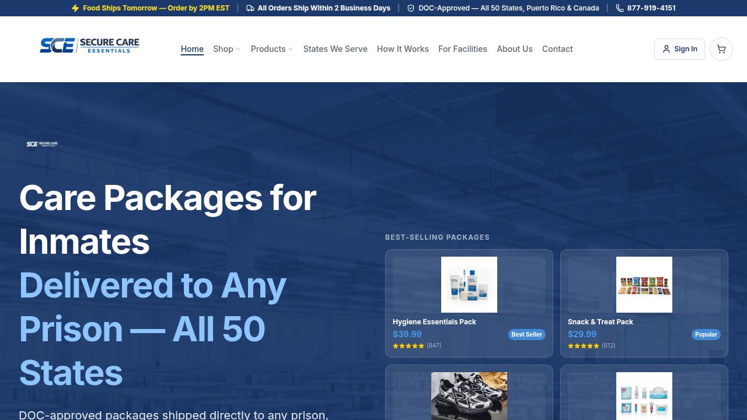Expand the Shop dropdown menu
This screenshot has width=747, height=420.
pyautogui.click(x=227, y=49)
